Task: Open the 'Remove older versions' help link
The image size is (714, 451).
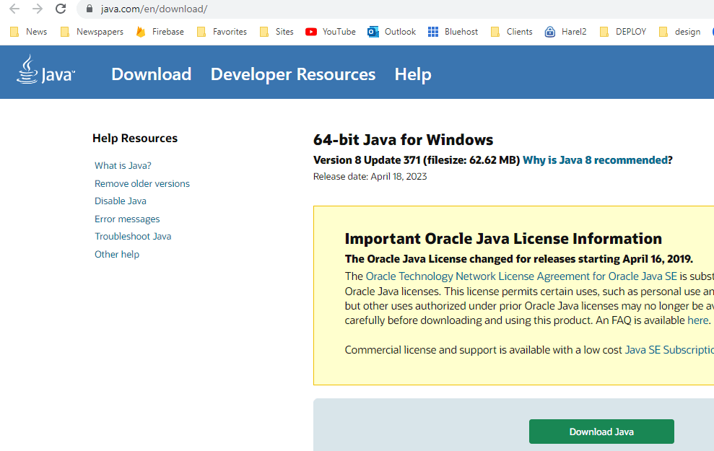Action: tap(142, 183)
